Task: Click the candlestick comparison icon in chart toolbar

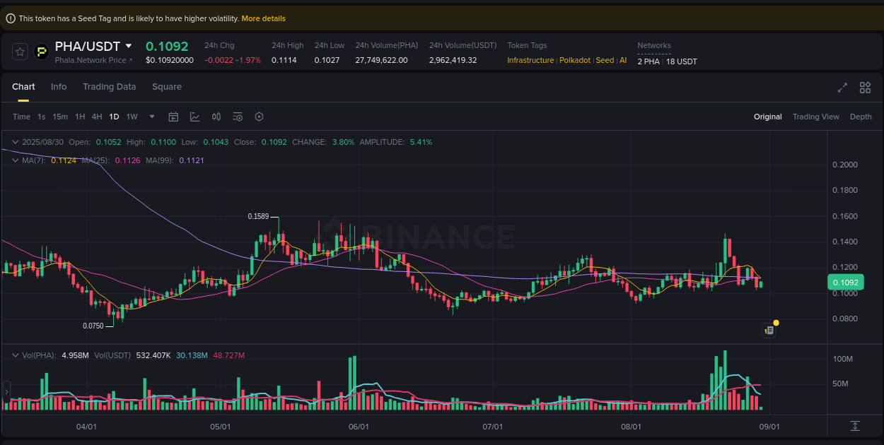Action: (216, 117)
